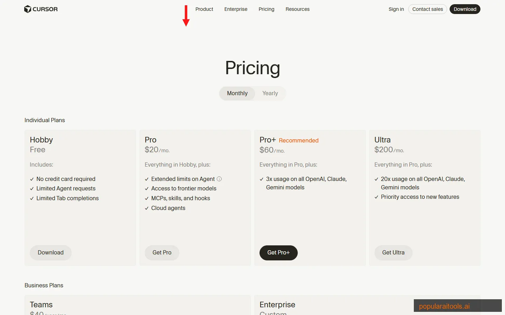Screen dimensions: 505x315
Task: Click the red arrow pointing at Product
Action: 186,16
